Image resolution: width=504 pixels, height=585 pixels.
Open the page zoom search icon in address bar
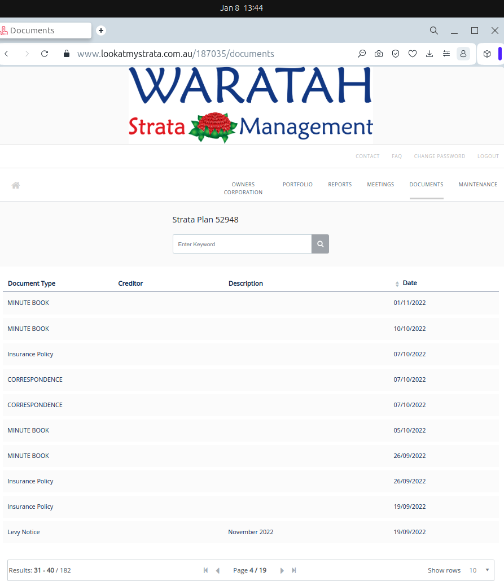coord(362,54)
